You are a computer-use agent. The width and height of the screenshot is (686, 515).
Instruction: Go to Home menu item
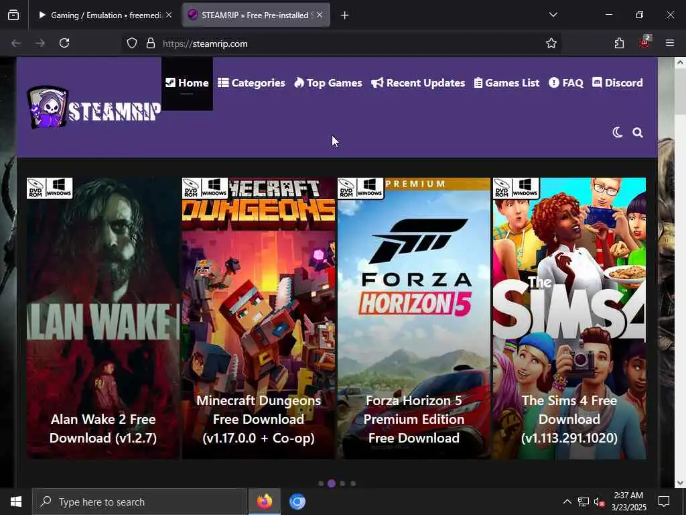[188, 83]
